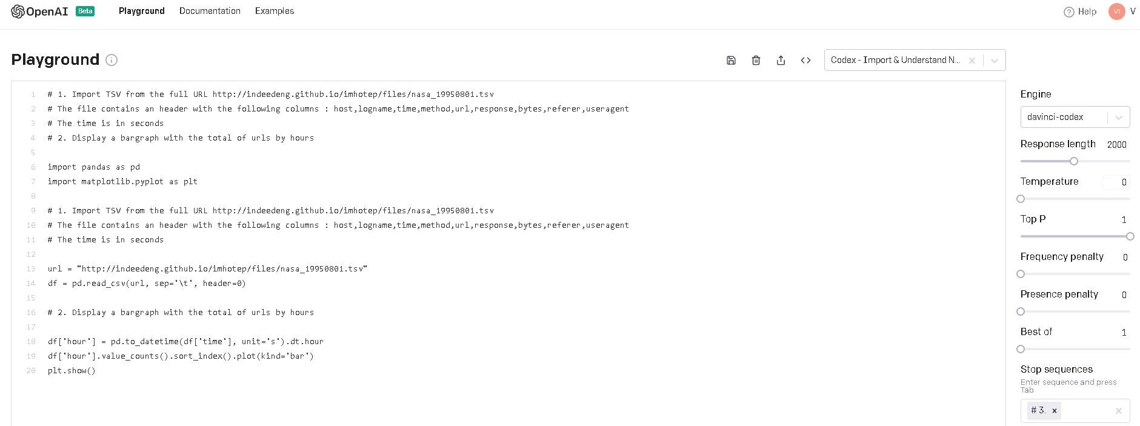Save the current preset
Screen dimensions: 1140x426
click(731, 60)
